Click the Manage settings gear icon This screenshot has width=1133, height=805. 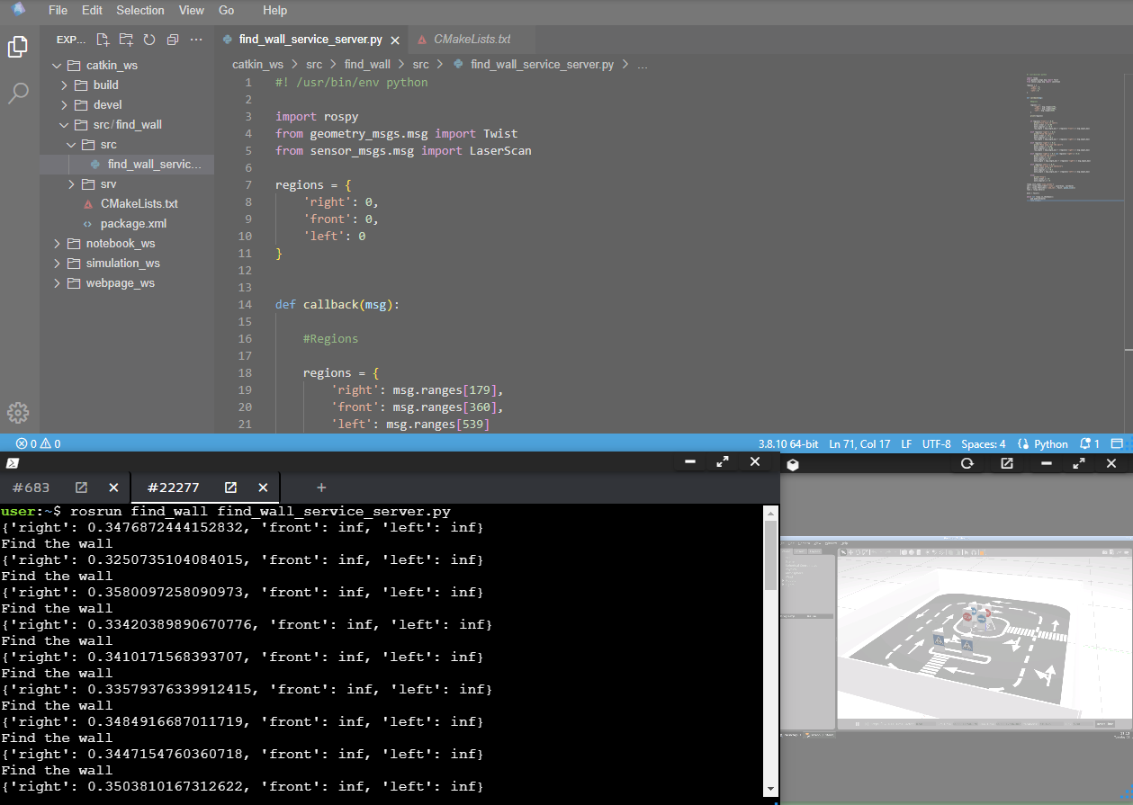tap(18, 413)
